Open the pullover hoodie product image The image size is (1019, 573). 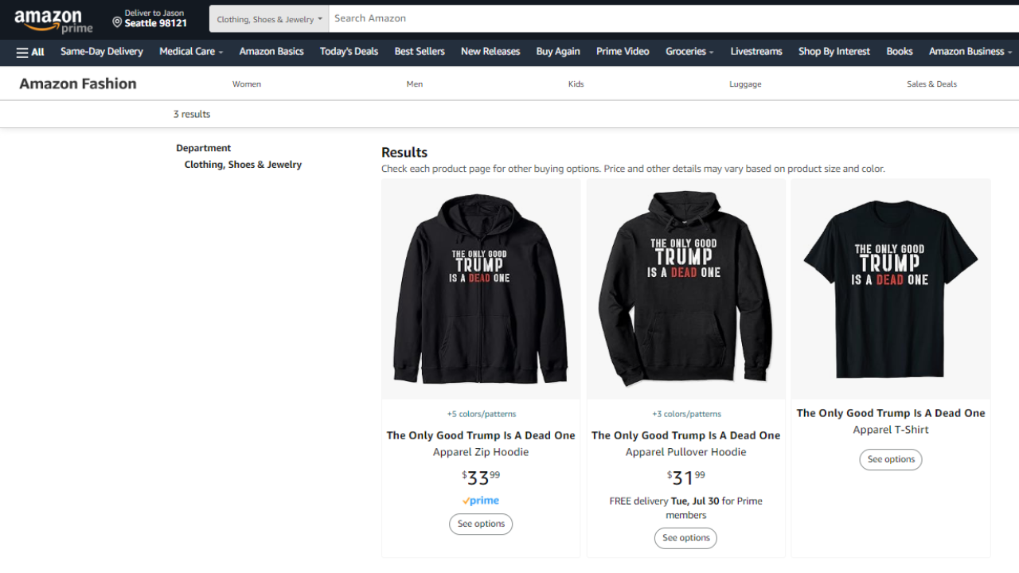685,289
